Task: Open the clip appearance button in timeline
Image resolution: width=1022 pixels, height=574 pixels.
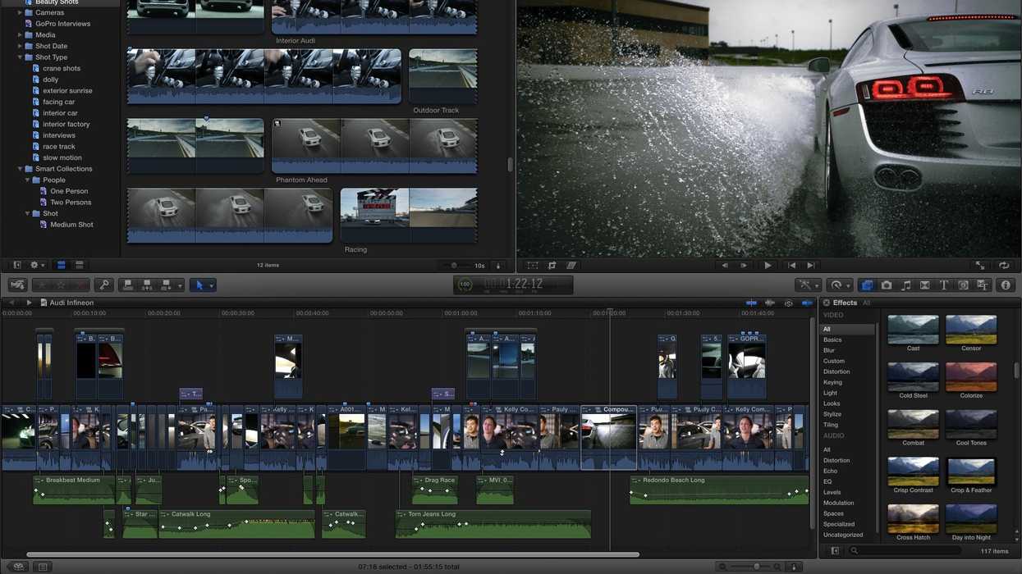Action: coord(794,567)
